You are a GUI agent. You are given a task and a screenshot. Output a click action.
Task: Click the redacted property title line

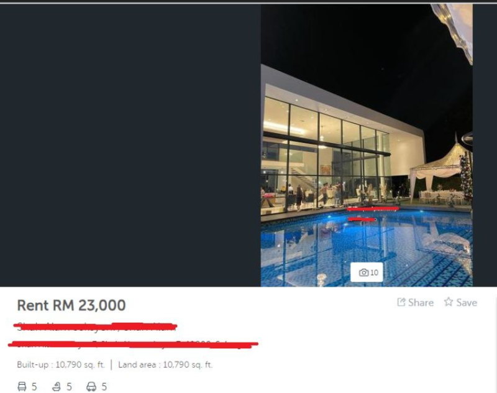[95, 326]
